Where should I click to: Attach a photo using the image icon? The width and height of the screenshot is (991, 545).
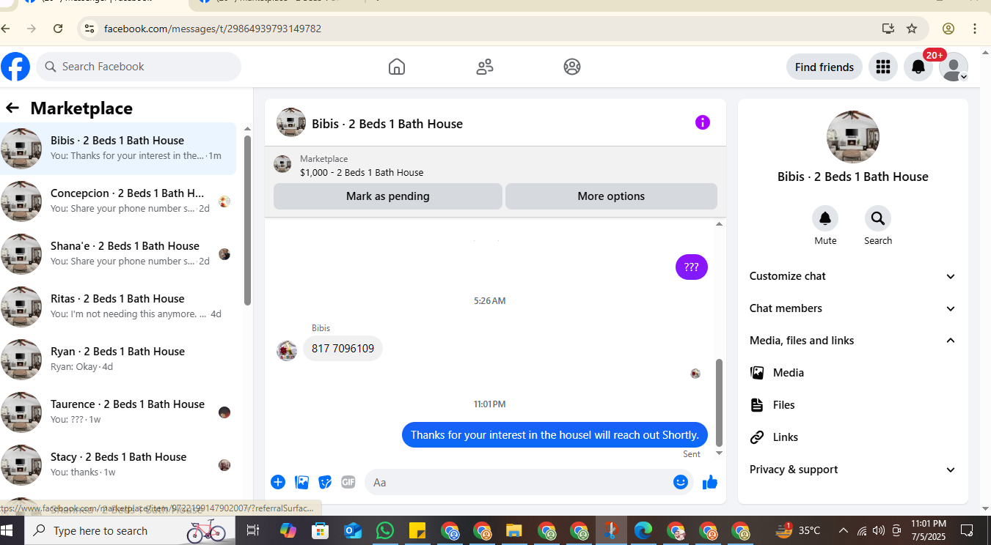click(x=301, y=482)
